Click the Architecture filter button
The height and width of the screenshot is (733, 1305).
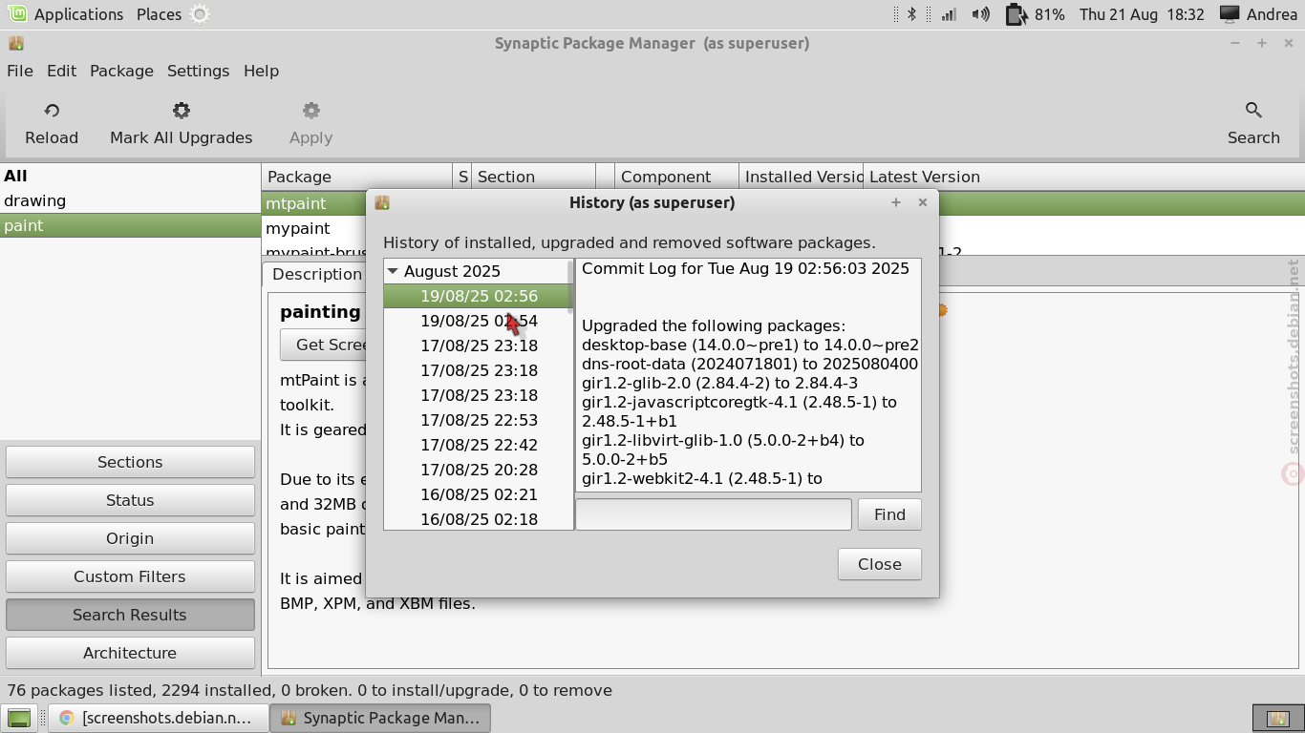coord(130,653)
